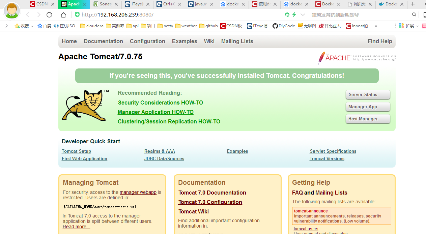The height and width of the screenshot is (234, 426).
Task: Click the green security shield in the address bar
Action: (x=77, y=15)
